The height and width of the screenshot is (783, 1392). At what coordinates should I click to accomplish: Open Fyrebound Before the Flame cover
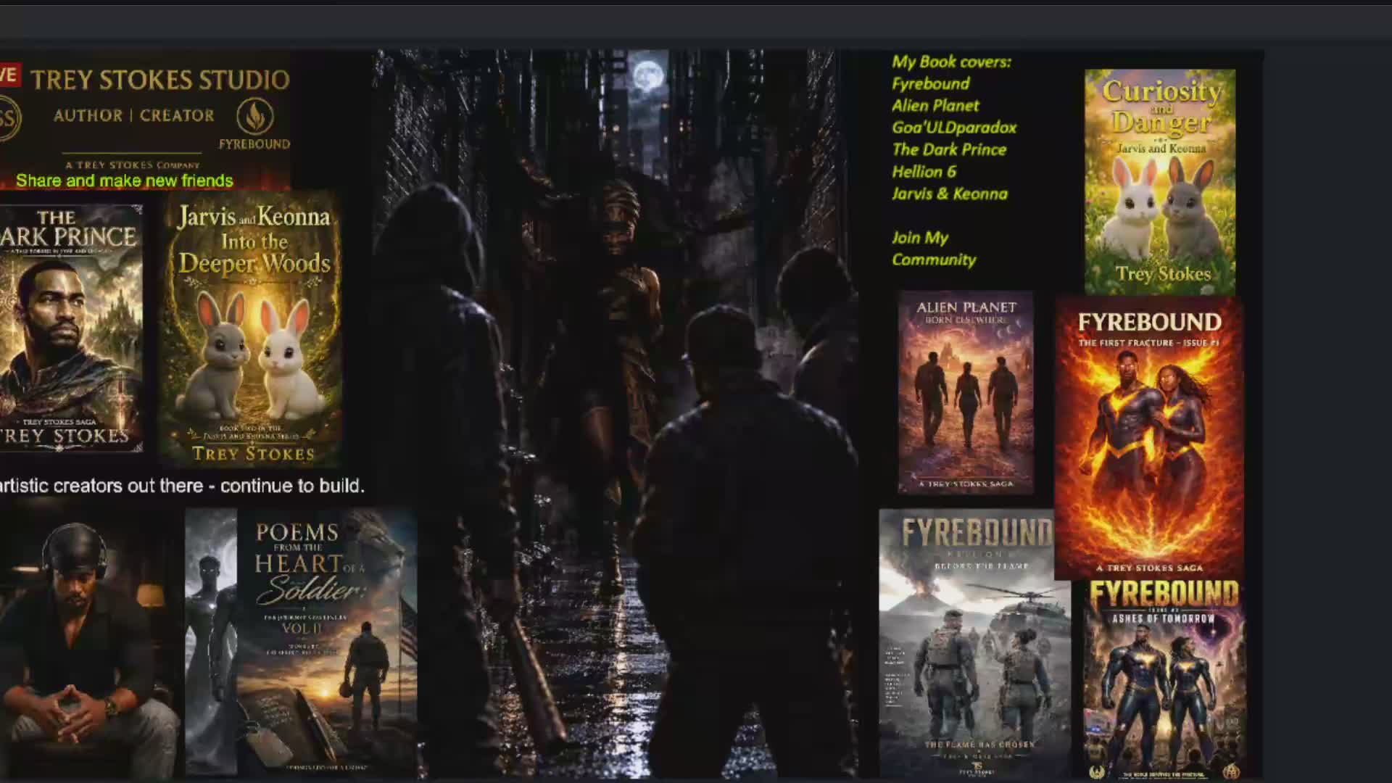[x=975, y=644]
